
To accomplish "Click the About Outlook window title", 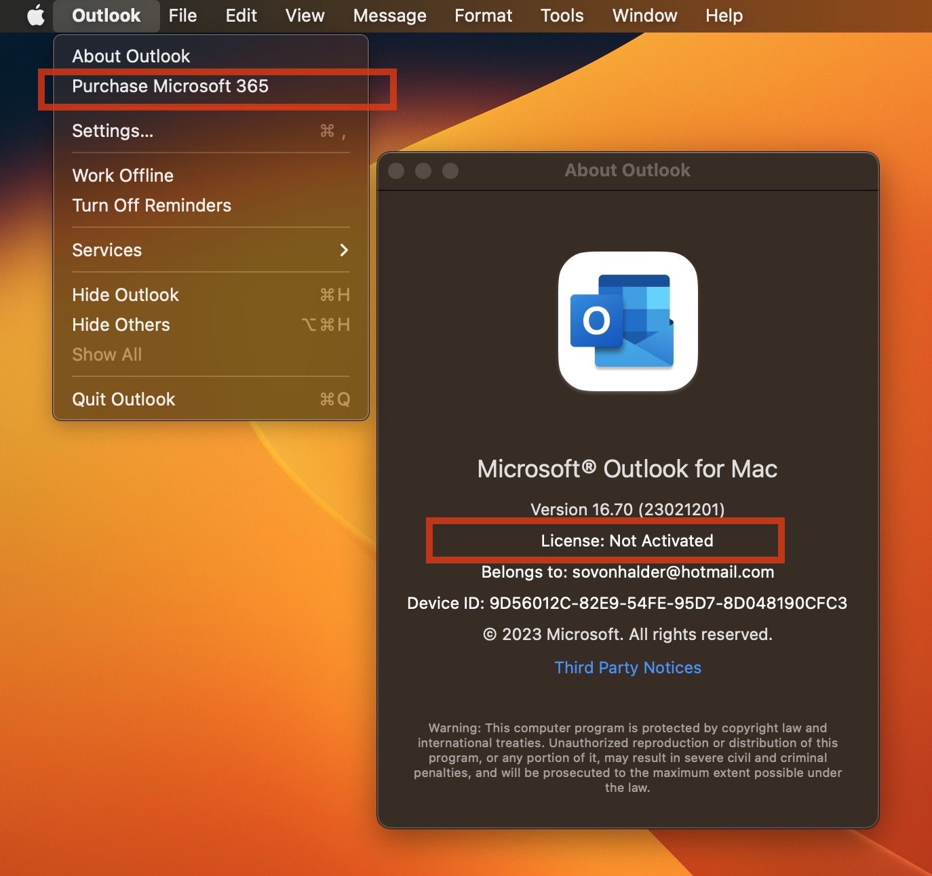I will tap(627, 170).
